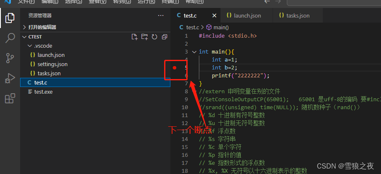Collapse all folders in explorer icon
This screenshot has height=174, width=381.
click(165, 37)
